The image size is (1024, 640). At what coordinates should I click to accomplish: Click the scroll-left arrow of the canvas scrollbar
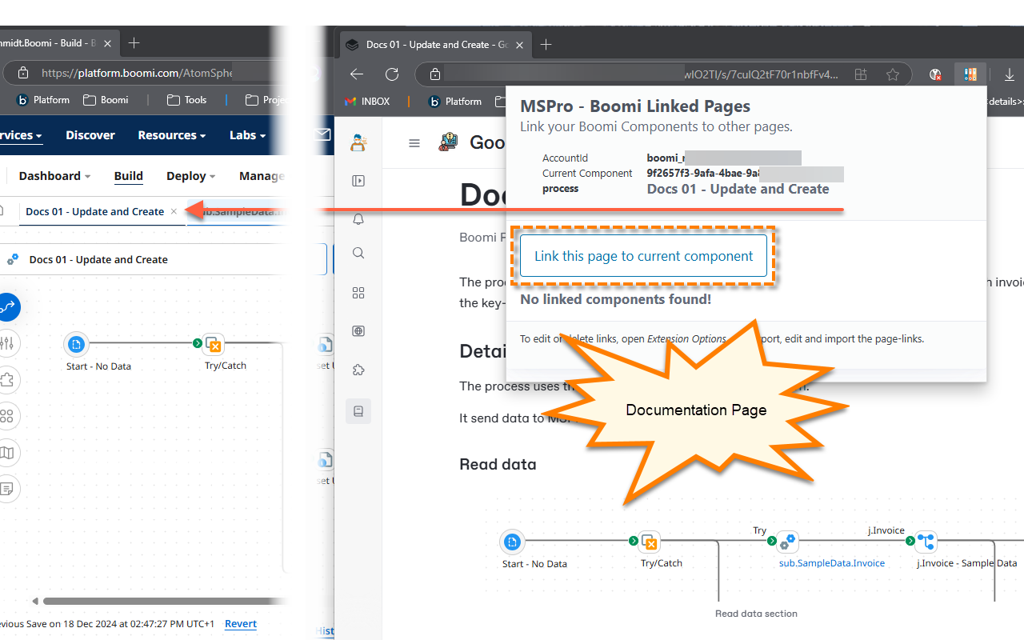pyautogui.click(x=34, y=601)
